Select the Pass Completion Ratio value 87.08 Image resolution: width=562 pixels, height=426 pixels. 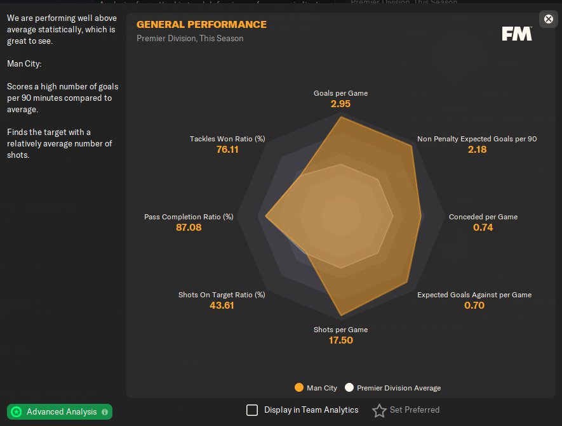pos(189,228)
